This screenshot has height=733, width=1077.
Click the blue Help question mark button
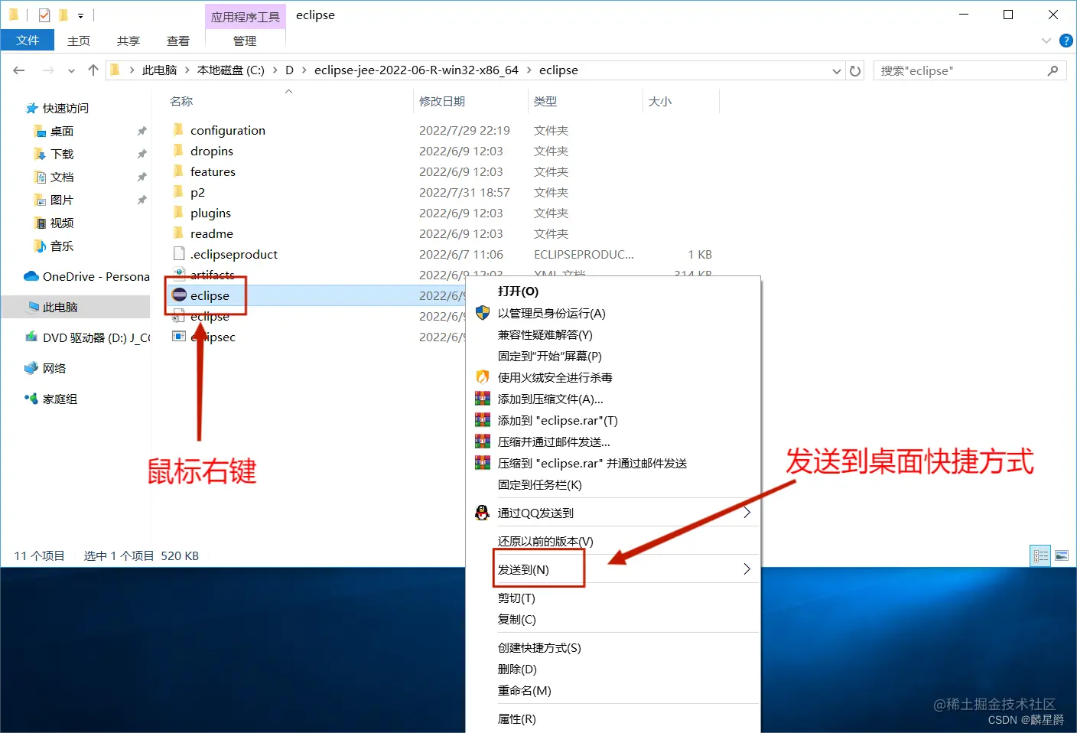point(1066,41)
